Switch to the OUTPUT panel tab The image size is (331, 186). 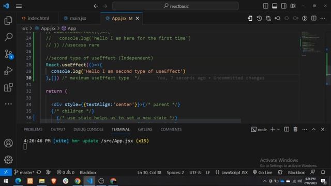click(58, 130)
